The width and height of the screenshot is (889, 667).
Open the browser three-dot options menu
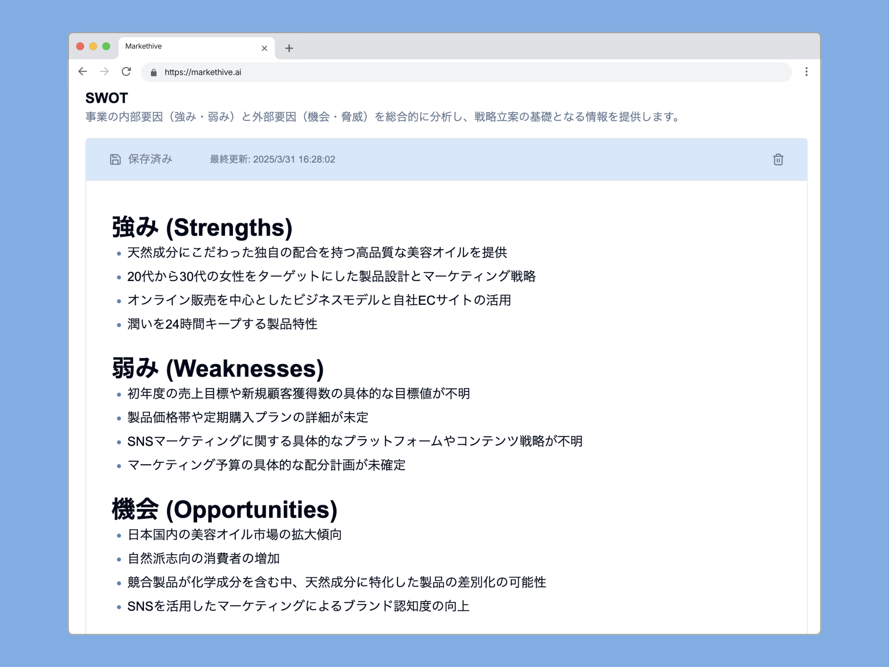[x=806, y=72]
